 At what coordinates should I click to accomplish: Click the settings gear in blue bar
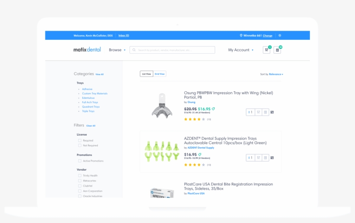pyautogui.click(x=280, y=36)
